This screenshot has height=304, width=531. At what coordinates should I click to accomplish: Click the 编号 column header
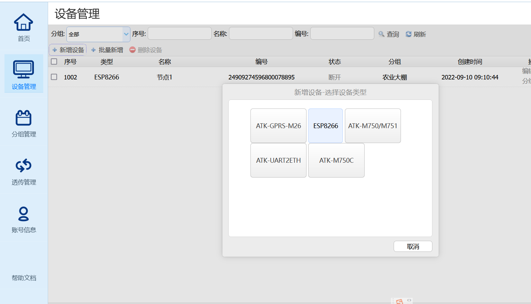[x=262, y=61]
